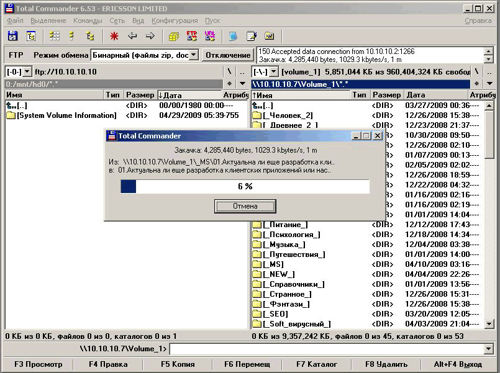Click the red asterisk invert selection icon

tap(114, 36)
